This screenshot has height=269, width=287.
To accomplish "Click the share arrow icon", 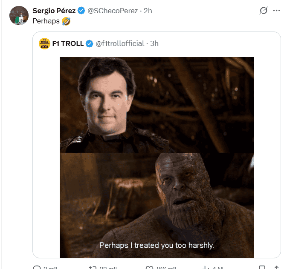I will click(277, 267).
